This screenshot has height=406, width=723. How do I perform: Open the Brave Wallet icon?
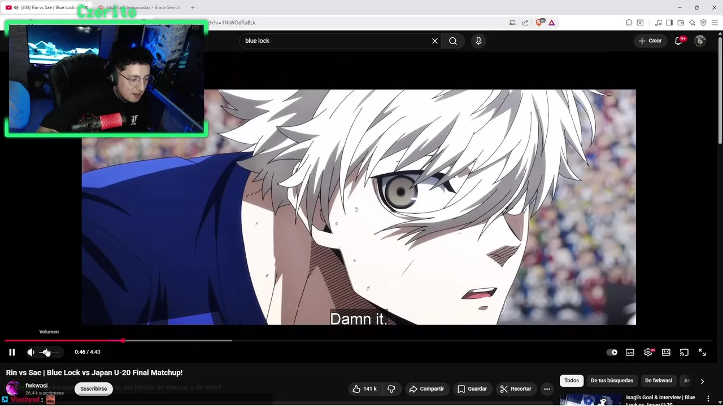point(681,23)
